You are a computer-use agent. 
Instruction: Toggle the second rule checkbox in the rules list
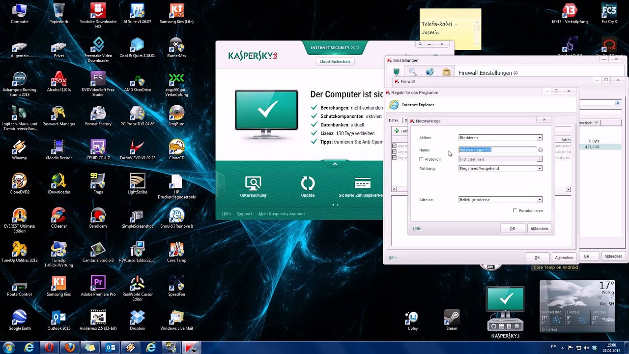[394, 152]
